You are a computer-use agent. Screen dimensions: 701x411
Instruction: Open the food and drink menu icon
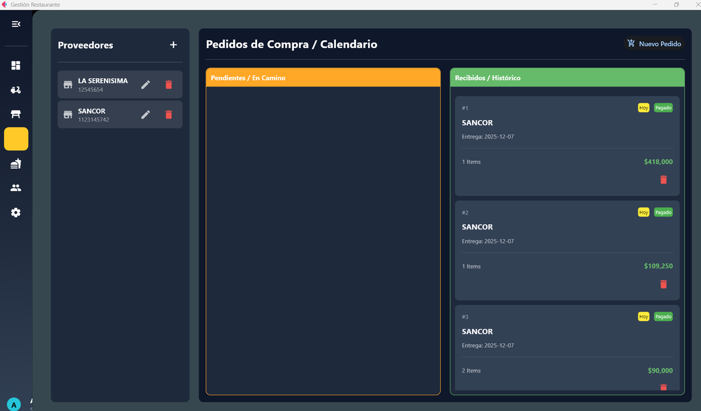tap(16, 164)
